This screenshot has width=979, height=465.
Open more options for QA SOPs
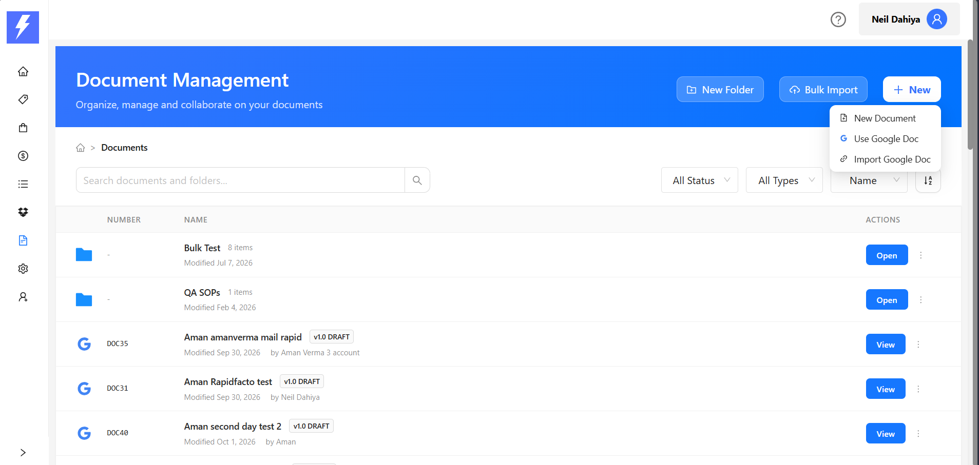pos(921,299)
